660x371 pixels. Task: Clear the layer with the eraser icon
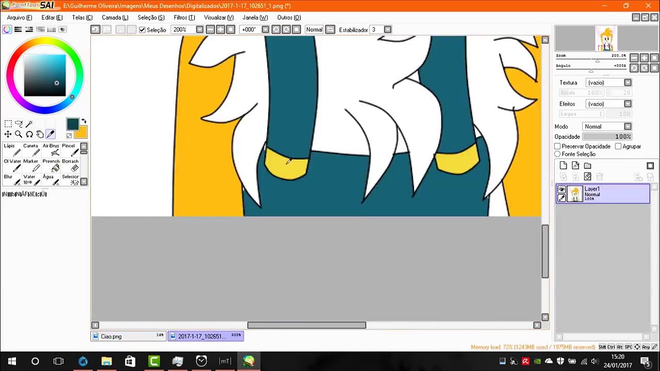587,177
